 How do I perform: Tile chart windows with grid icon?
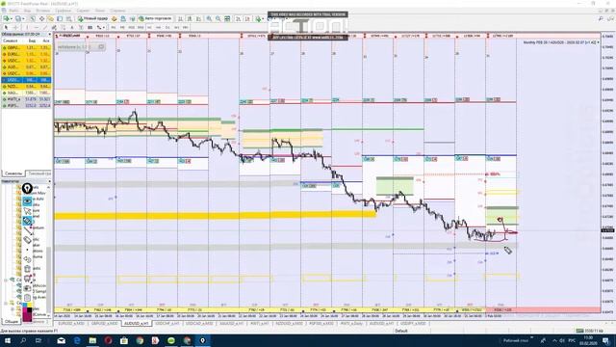(227, 19)
